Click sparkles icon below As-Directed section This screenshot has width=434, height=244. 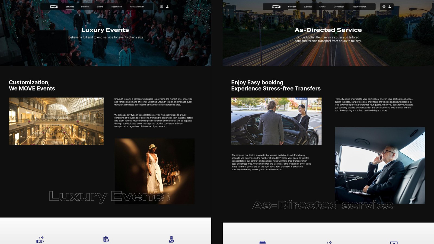(x=329, y=242)
